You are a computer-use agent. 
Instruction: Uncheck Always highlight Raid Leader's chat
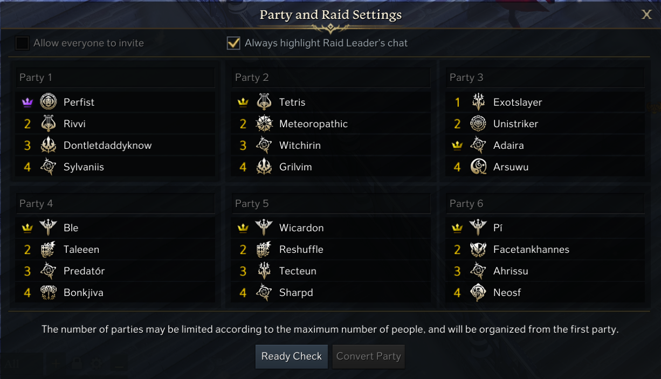(x=233, y=43)
